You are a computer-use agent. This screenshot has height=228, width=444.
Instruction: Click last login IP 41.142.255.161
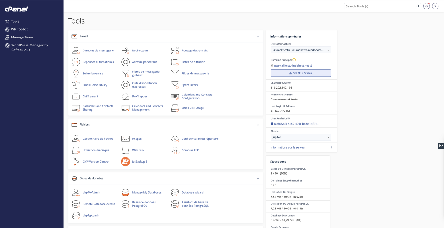(x=280, y=111)
